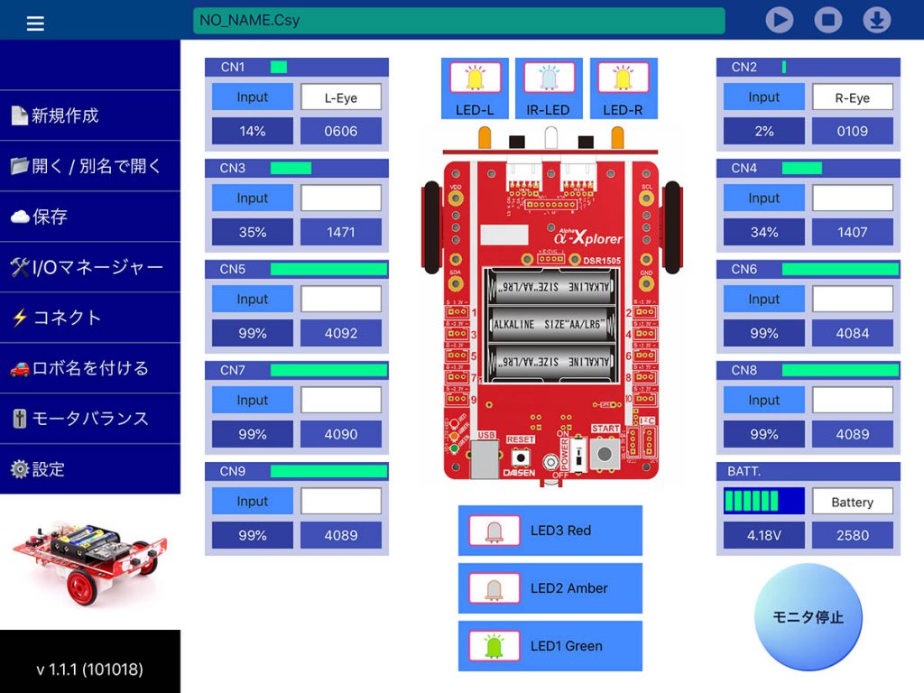924x693 pixels.
Task: Click the CN5 Input mode button
Action: 253,300
